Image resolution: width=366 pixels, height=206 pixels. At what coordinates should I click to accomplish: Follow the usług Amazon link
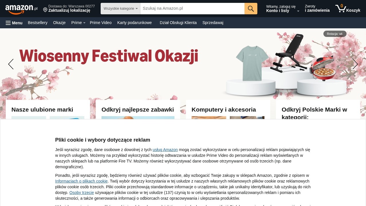coord(165,150)
